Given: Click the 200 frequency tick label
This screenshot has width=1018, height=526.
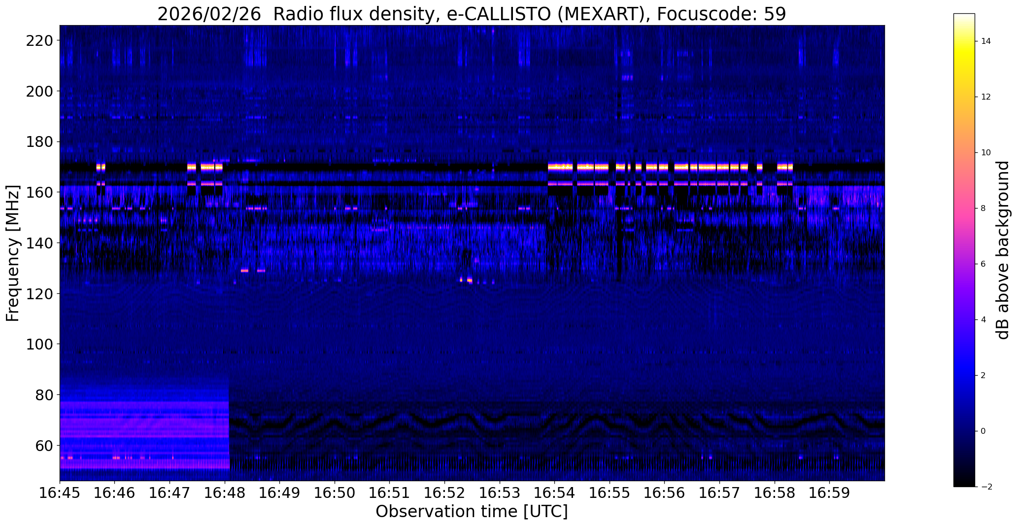Looking at the screenshot, I should pyautogui.click(x=38, y=91).
